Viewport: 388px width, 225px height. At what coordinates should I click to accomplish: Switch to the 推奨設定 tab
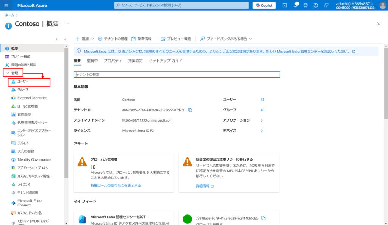(x=135, y=61)
